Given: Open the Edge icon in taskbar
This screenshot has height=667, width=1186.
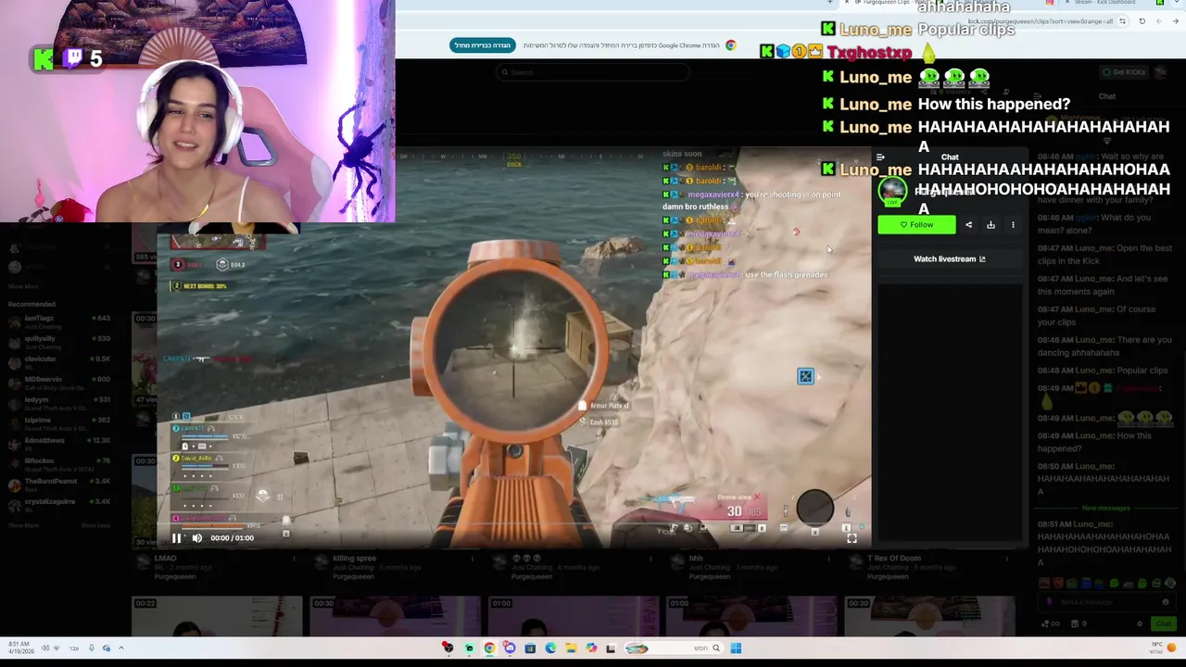Looking at the screenshot, I should tap(550, 648).
